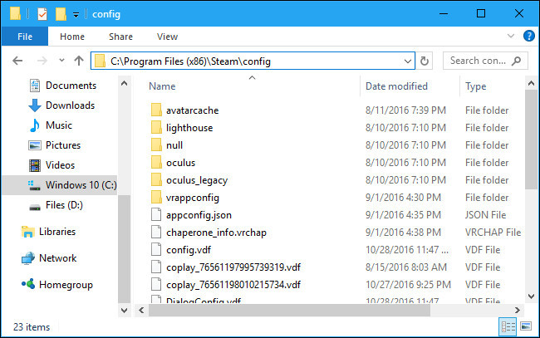Viewport: 540px width, 338px height.
Task: Click the file list scroll down arrow
Action: coord(531,296)
